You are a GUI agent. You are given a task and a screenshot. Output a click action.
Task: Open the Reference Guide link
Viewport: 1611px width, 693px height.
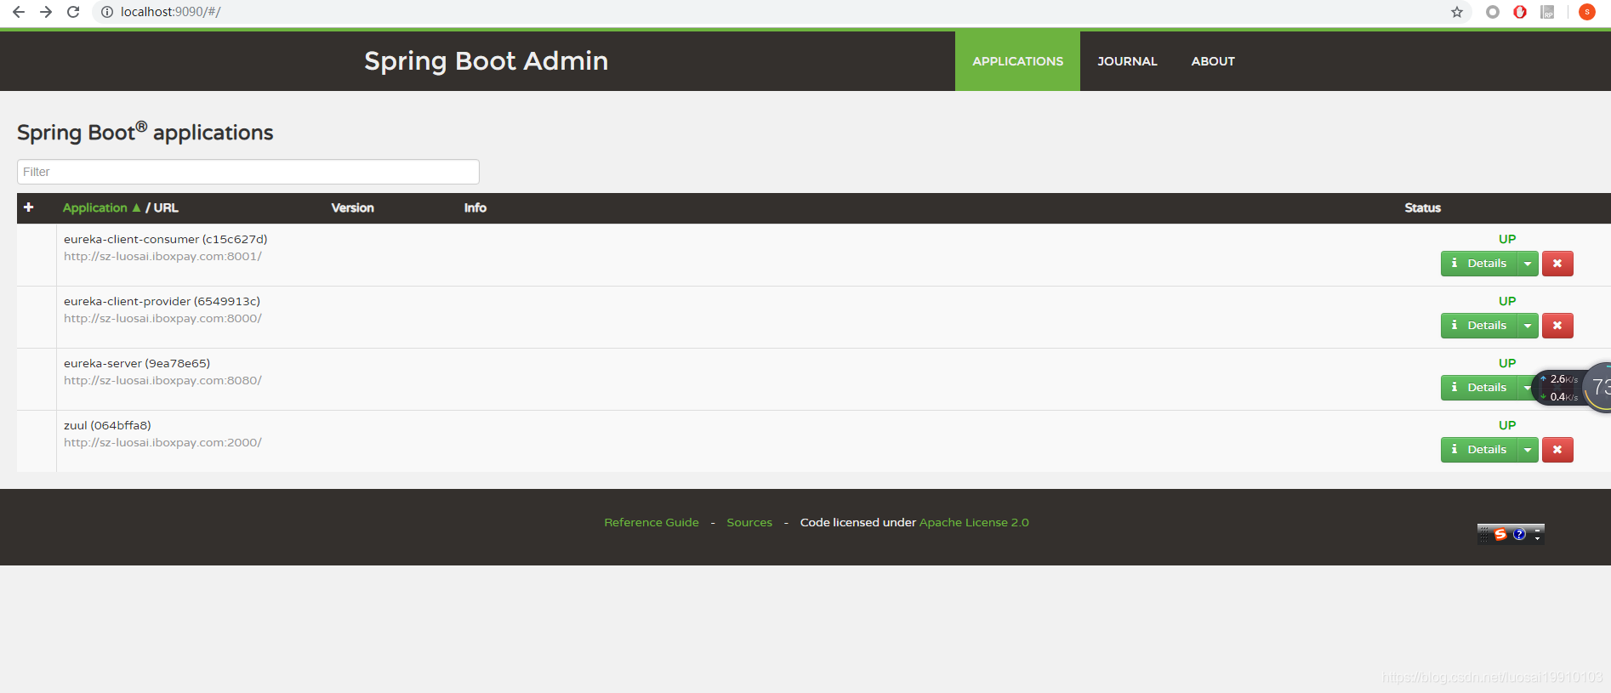tap(652, 523)
